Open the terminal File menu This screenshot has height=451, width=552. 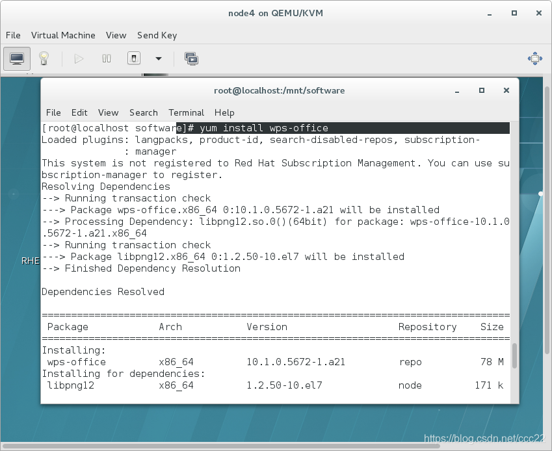[53, 112]
